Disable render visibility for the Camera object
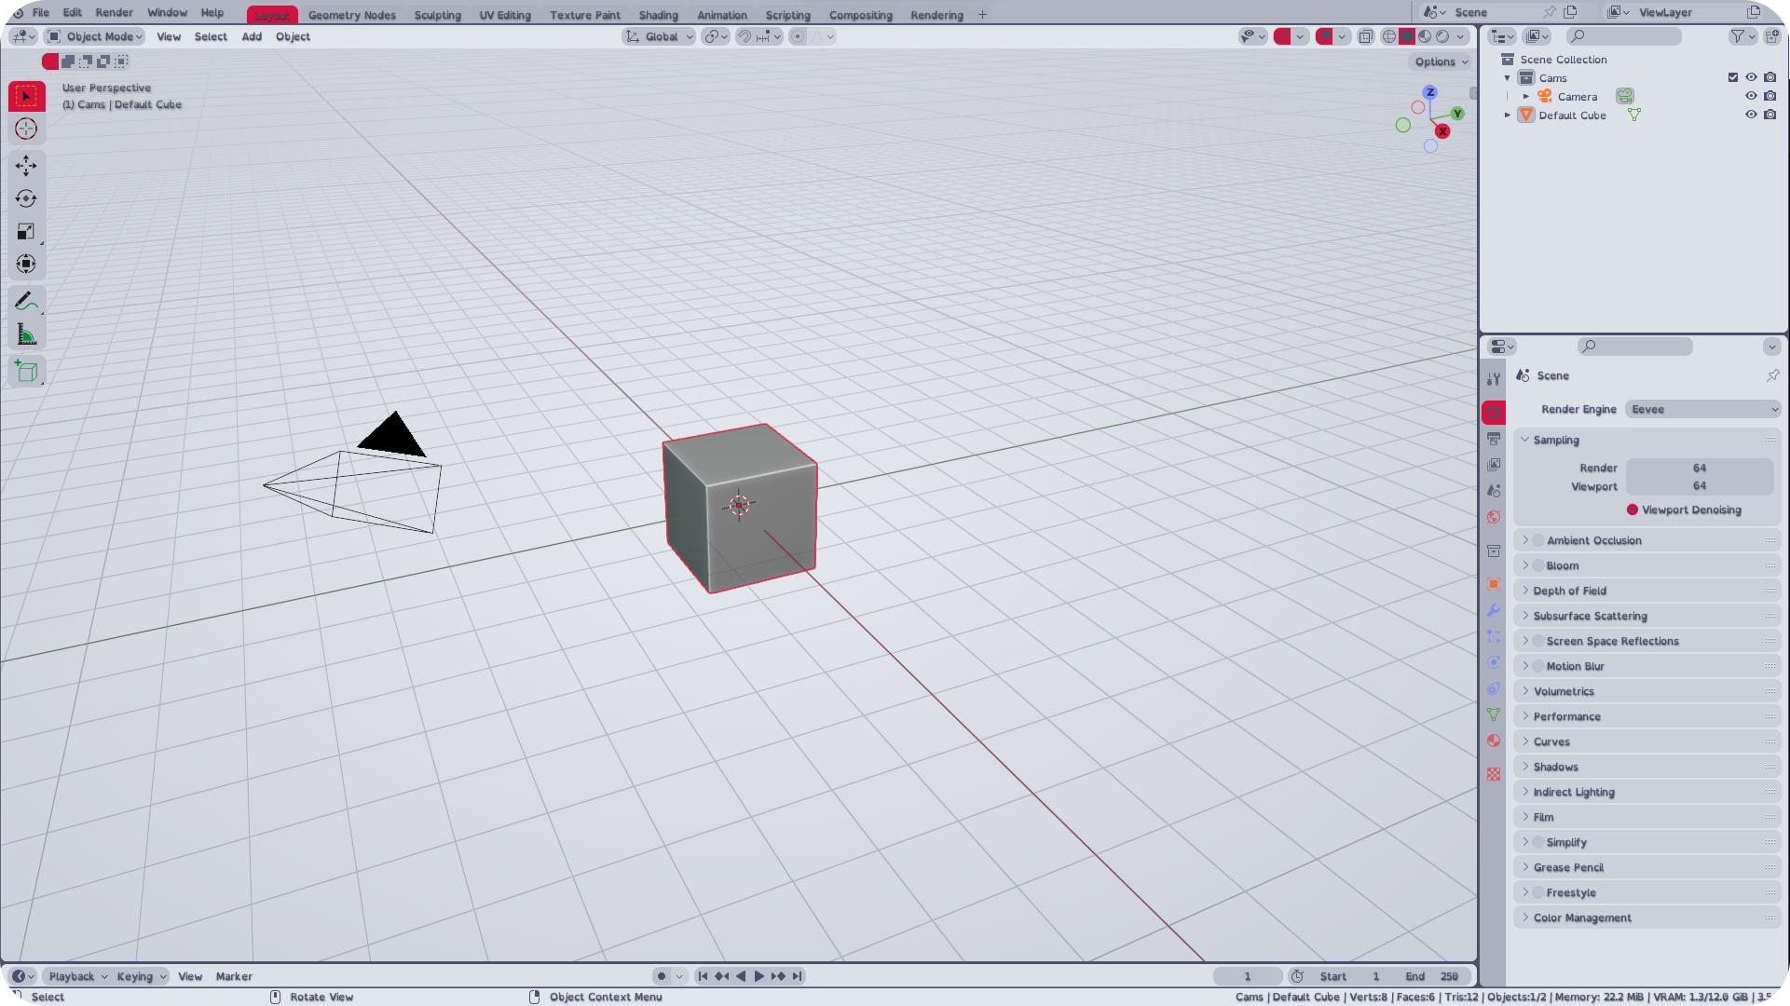The width and height of the screenshot is (1790, 1006). (x=1770, y=96)
